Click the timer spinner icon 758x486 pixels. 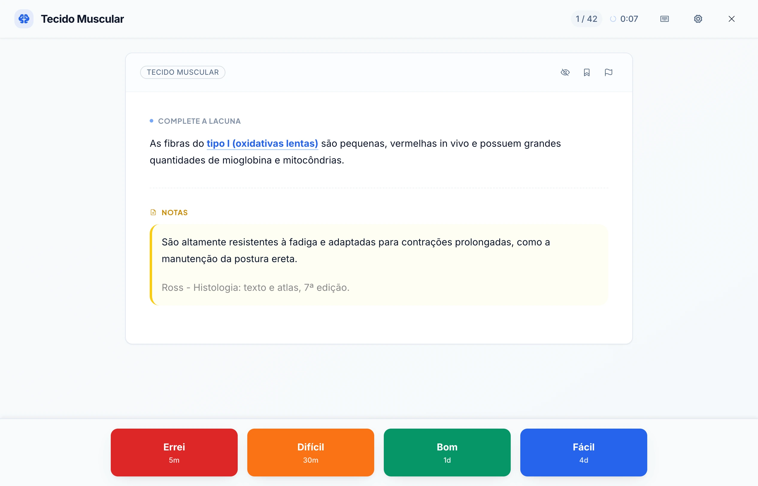(613, 19)
